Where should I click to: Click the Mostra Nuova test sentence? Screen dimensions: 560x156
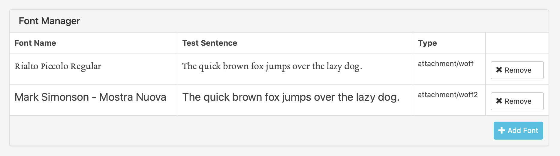point(291,97)
